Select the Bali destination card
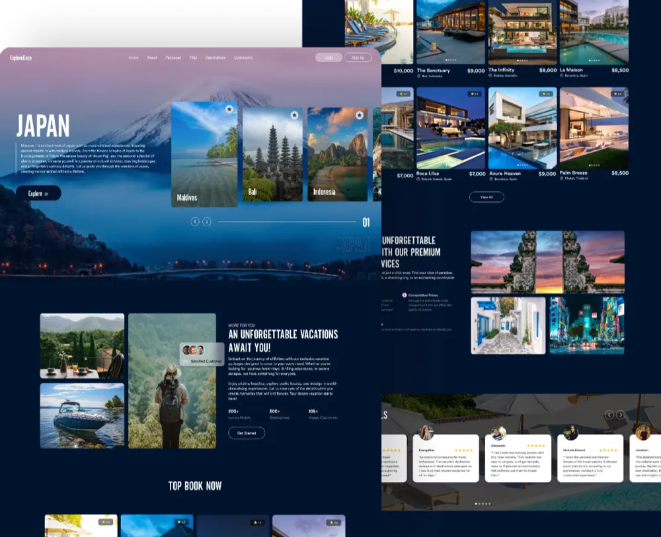661x537 pixels. (x=273, y=154)
